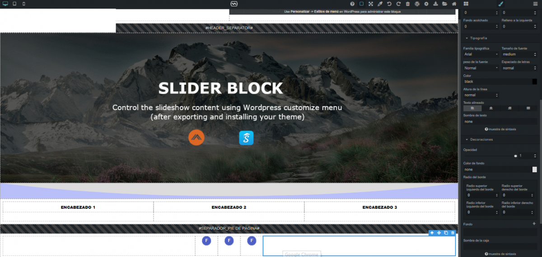
Task: Click the WordPress logo icon
Action: (x=417, y=4)
